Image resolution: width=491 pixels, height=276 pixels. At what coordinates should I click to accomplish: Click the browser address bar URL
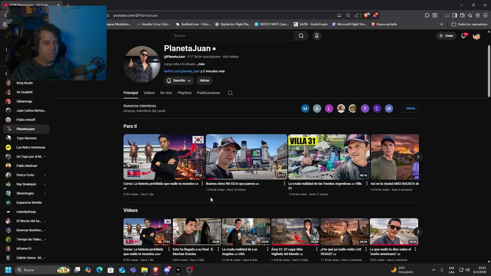[135, 15]
